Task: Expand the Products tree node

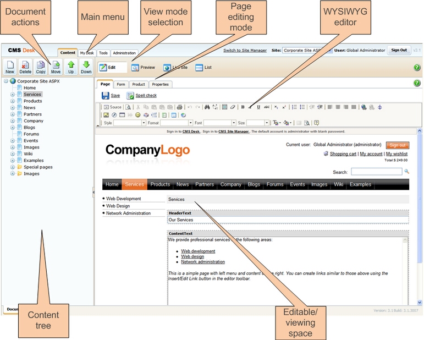Action: coord(12,101)
